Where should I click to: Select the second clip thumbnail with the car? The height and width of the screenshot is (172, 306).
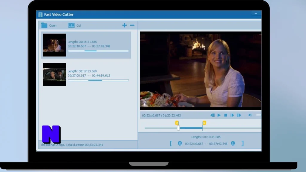(54, 74)
